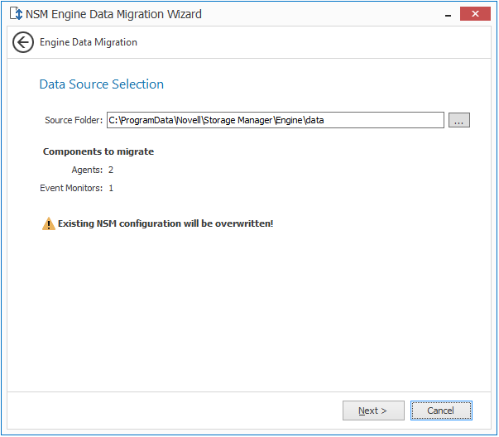The image size is (499, 437).
Task: Click the Engine Data Migration header text
Action: (x=89, y=42)
